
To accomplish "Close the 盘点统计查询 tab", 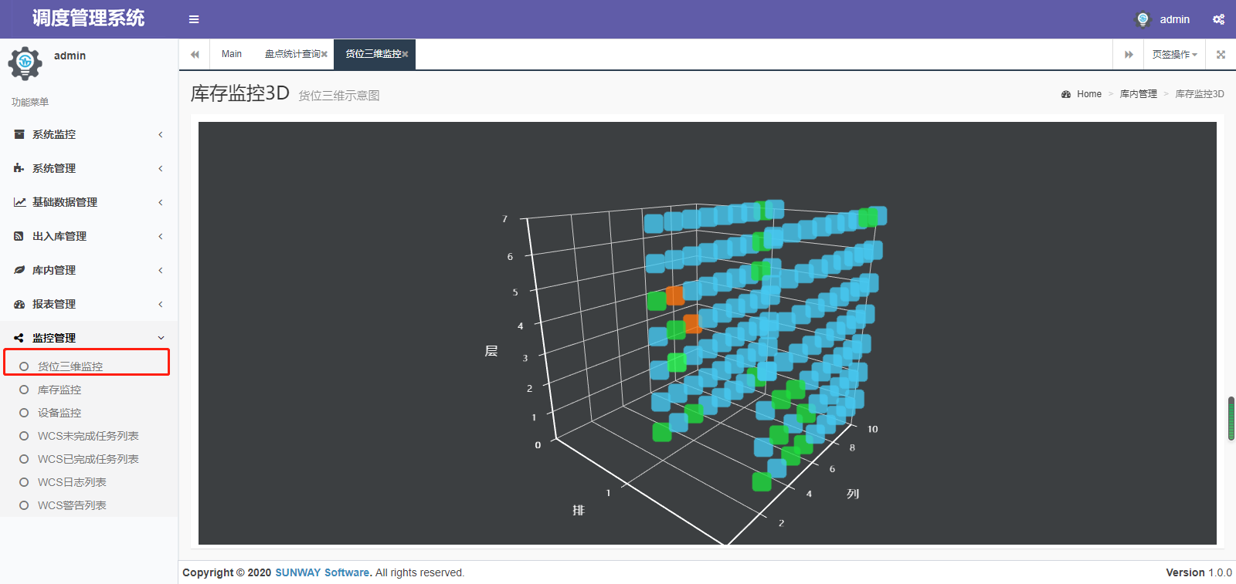I will pos(324,55).
